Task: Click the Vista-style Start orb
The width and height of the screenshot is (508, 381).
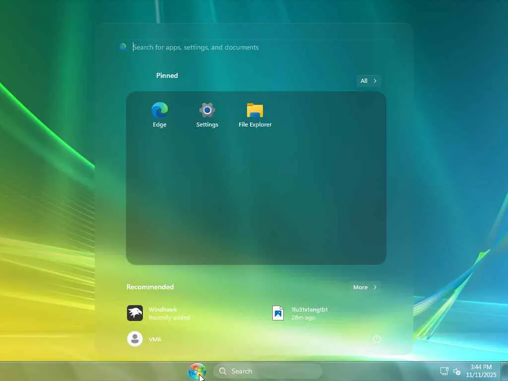Action: (x=197, y=371)
